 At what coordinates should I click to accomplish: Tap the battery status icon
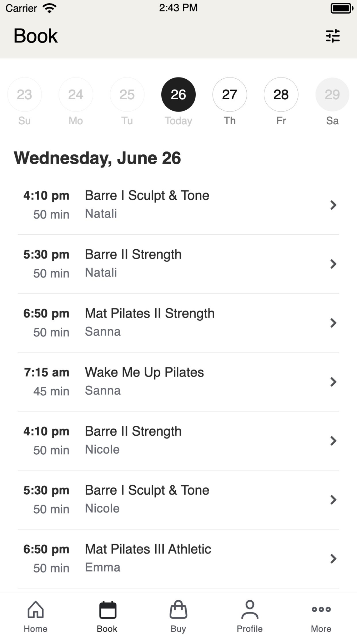click(x=342, y=8)
